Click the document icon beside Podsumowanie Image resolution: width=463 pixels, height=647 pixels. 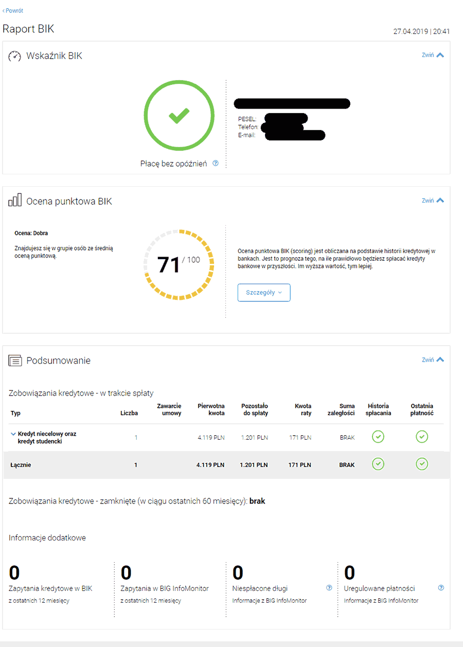(x=15, y=361)
